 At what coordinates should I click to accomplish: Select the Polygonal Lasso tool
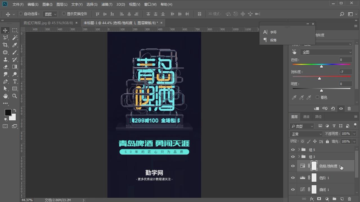(x=5, y=38)
